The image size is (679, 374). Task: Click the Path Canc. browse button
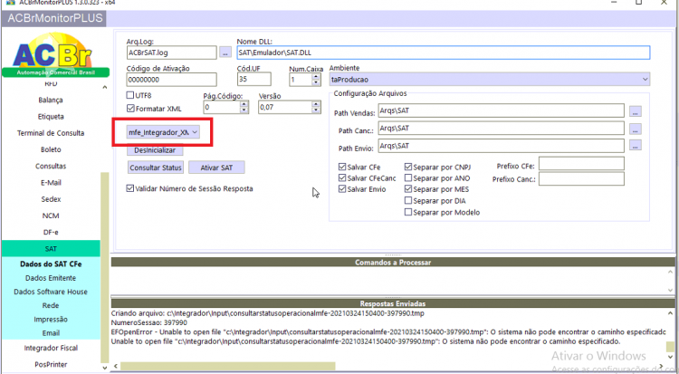(x=635, y=129)
